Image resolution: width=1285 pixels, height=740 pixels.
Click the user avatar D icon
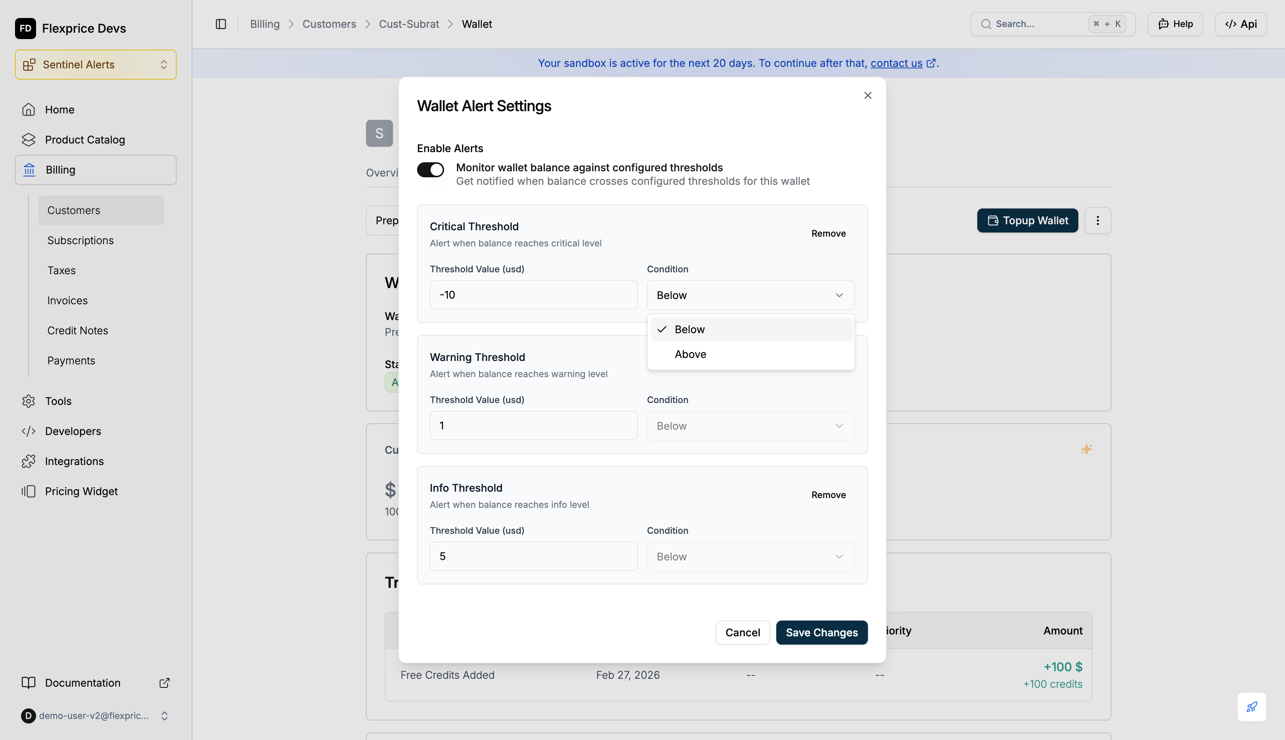click(x=29, y=716)
